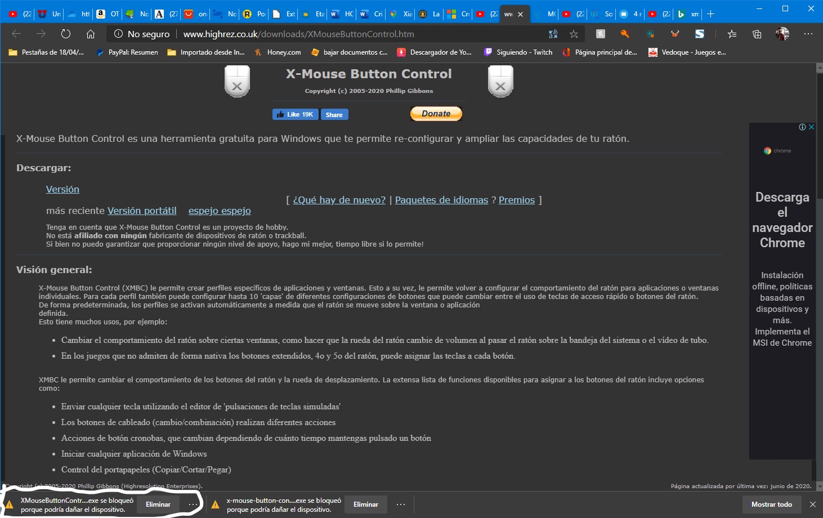Image resolution: width=823 pixels, height=518 pixels.
Task: Click the ad info icon on Chrome advert
Action: coord(802,127)
